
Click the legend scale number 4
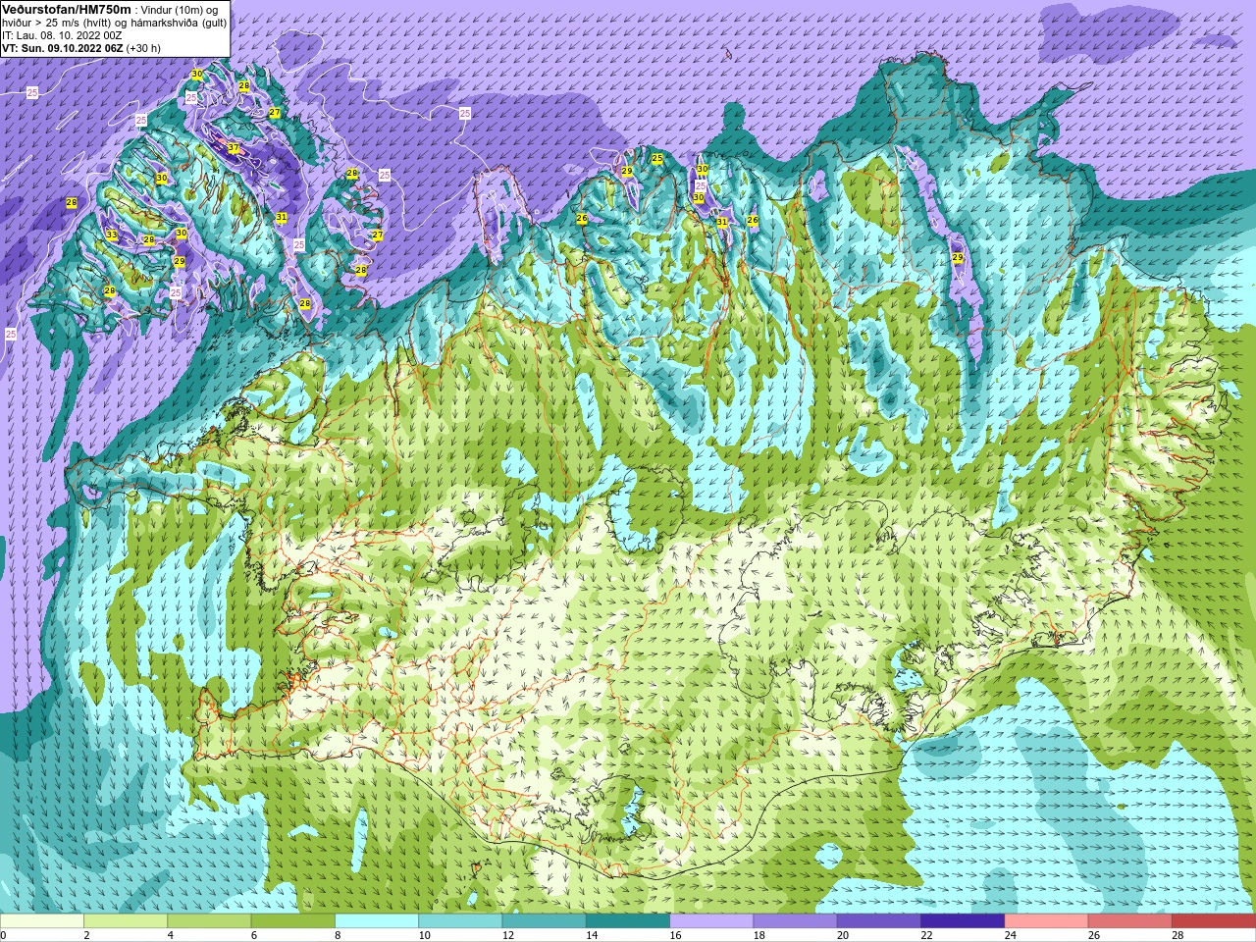coord(171,935)
